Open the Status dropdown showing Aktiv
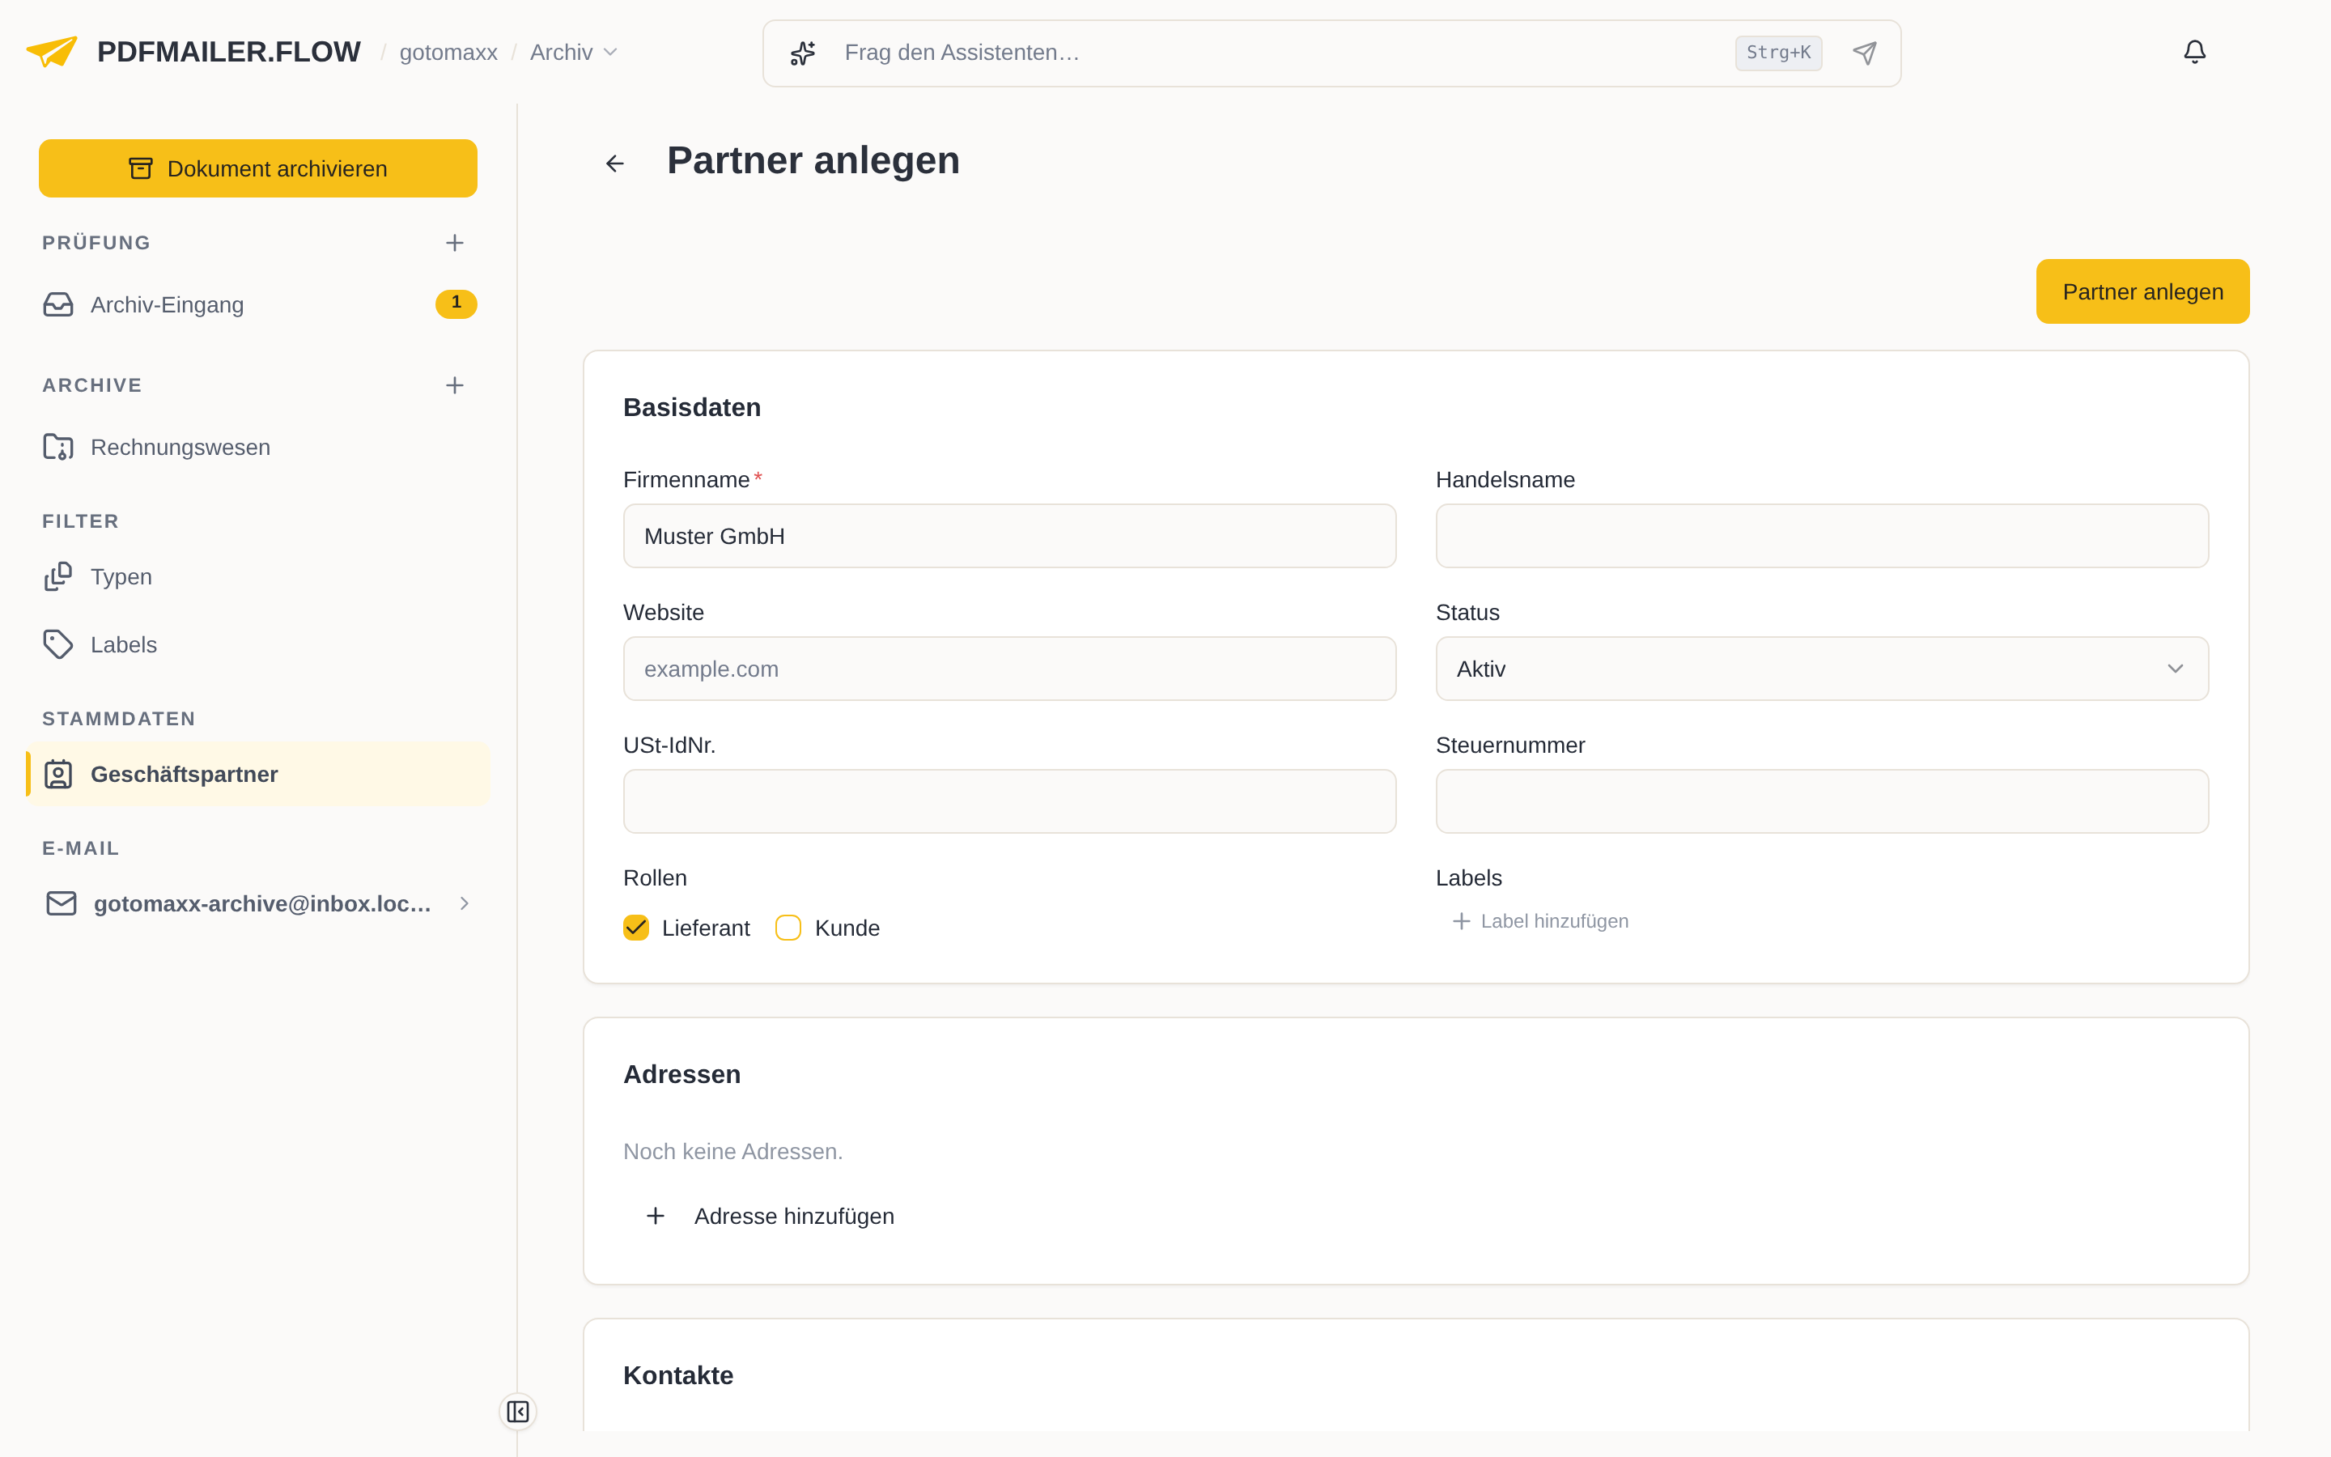Viewport: 2331px width, 1457px height. [x=1821, y=669]
